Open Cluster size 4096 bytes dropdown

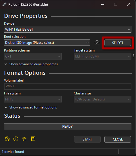[x=102, y=99]
